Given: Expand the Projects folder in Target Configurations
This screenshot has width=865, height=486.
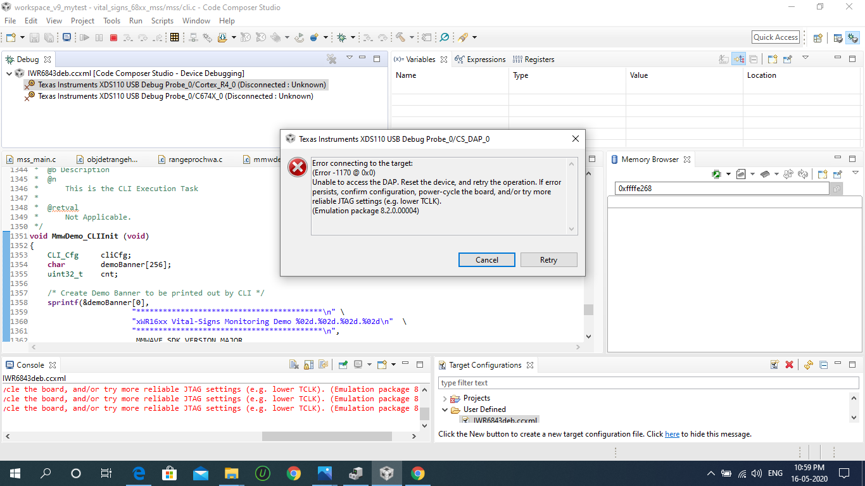Looking at the screenshot, I should click(446, 398).
